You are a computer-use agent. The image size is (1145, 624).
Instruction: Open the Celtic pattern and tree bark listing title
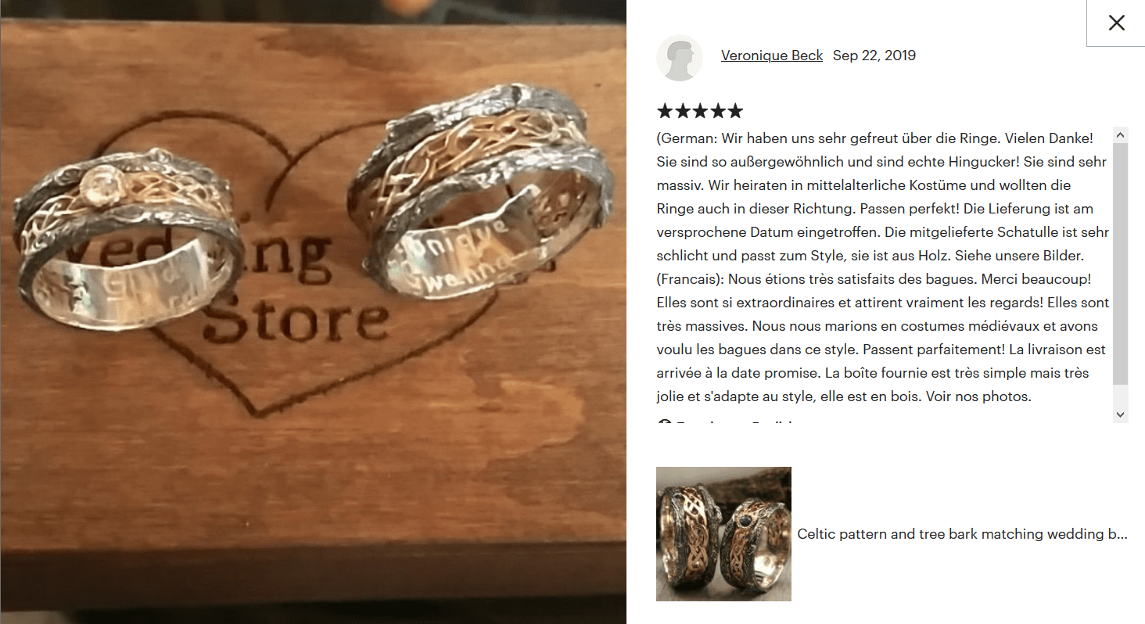tap(962, 534)
